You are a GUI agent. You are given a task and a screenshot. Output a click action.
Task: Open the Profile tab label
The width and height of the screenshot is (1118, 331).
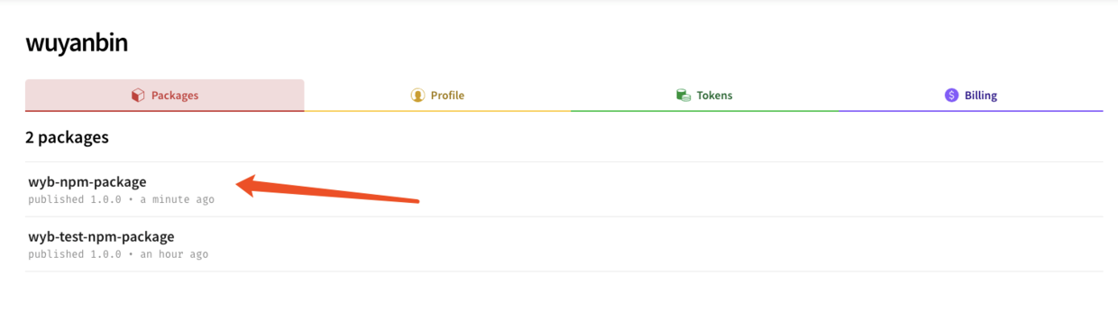tap(447, 95)
